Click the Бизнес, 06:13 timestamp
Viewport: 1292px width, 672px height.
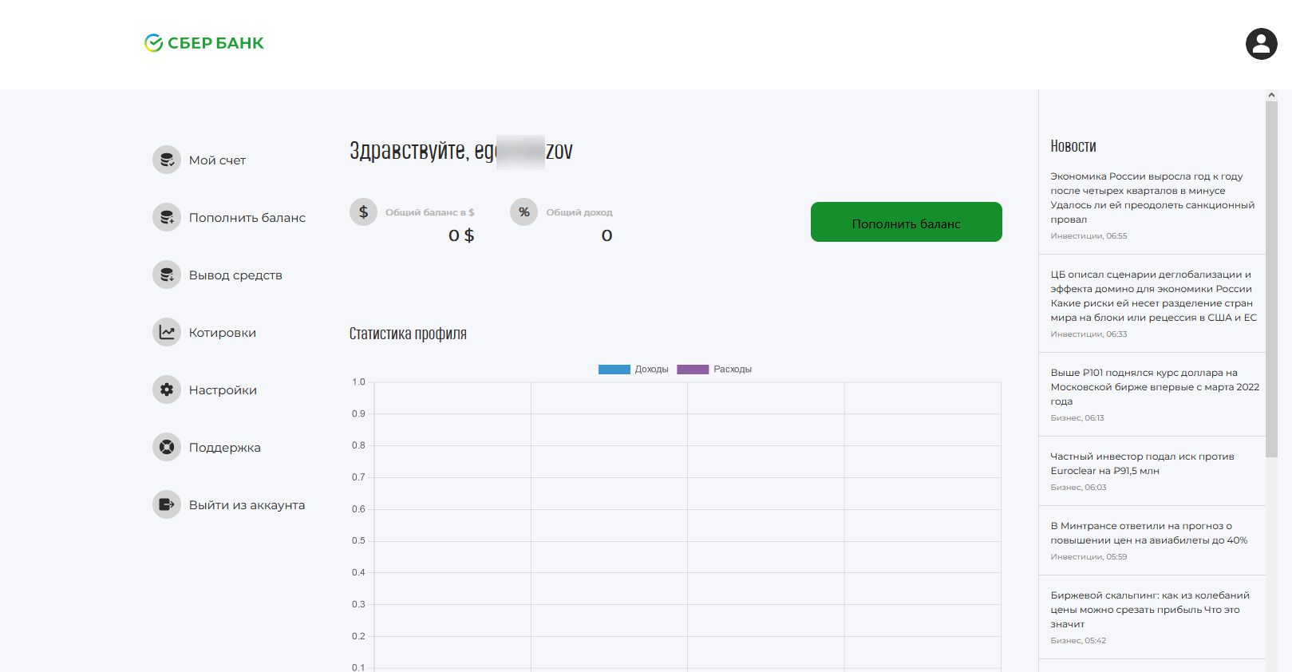[1077, 418]
